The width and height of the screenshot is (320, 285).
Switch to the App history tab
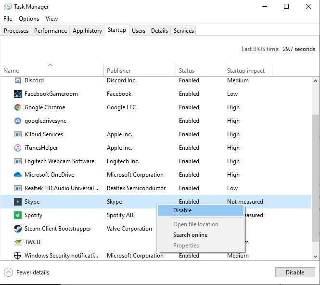click(x=87, y=31)
